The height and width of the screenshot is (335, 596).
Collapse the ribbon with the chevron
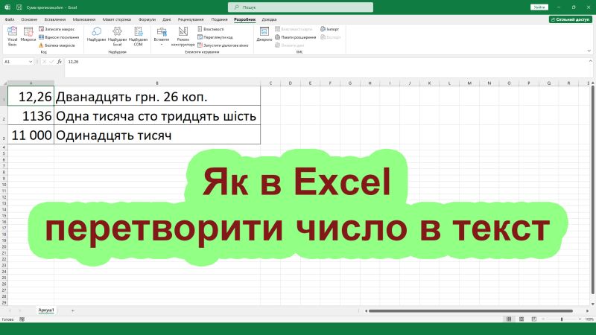tap(589, 51)
